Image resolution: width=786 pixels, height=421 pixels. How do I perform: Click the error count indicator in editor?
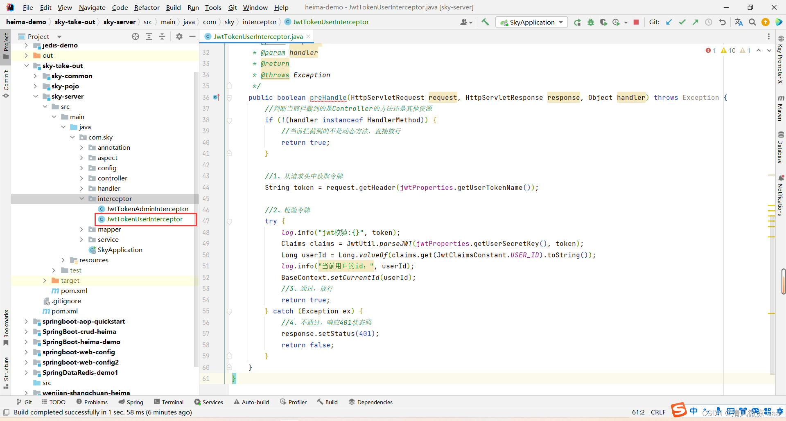coord(711,50)
